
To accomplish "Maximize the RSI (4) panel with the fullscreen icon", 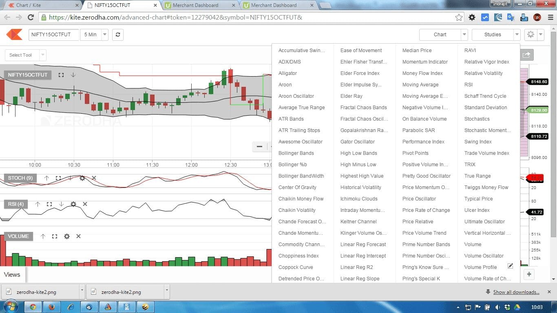I will pyautogui.click(x=49, y=204).
